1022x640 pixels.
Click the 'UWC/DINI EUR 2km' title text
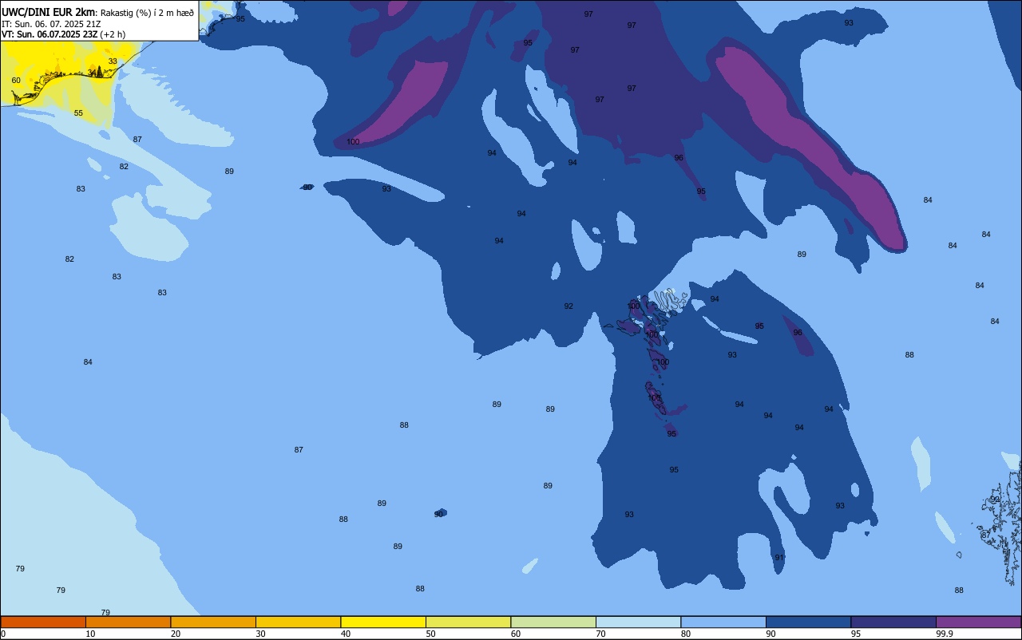pos(48,12)
